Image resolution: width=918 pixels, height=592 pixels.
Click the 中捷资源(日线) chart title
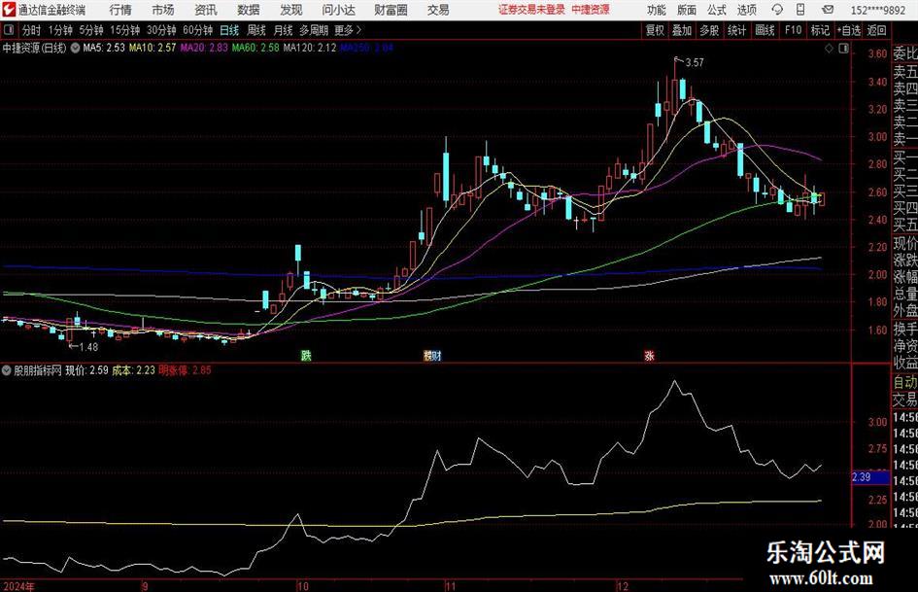[x=35, y=48]
